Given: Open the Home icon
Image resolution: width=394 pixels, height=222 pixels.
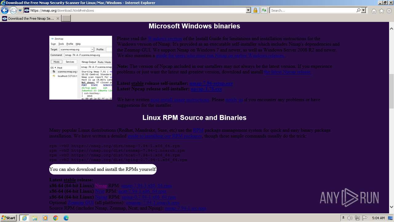Looking at the screenshot, I should [x=374, y=11].
